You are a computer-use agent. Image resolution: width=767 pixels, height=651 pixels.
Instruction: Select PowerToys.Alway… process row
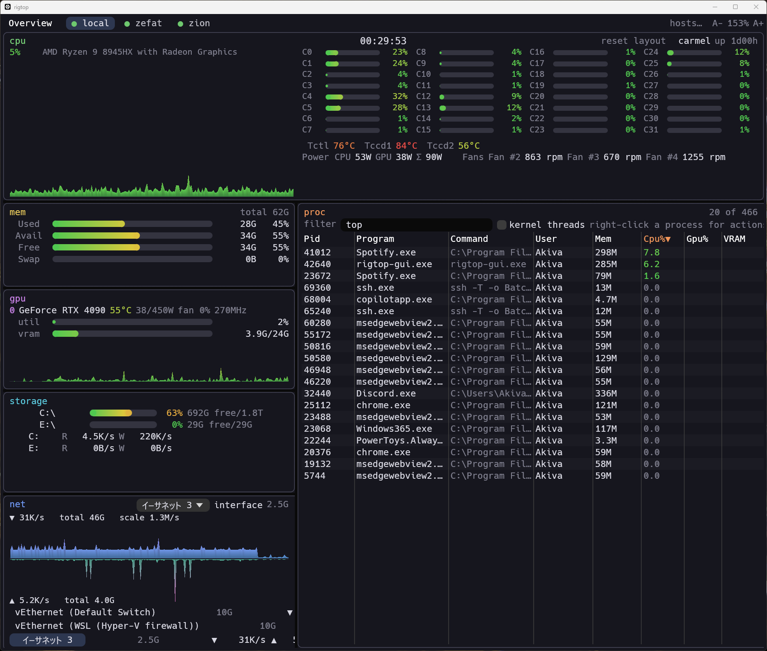tap(533, 440)
